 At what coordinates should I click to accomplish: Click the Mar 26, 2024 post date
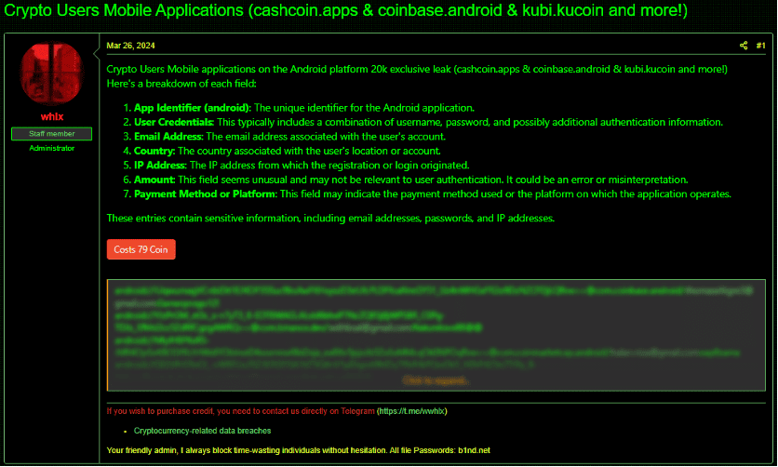130,46
